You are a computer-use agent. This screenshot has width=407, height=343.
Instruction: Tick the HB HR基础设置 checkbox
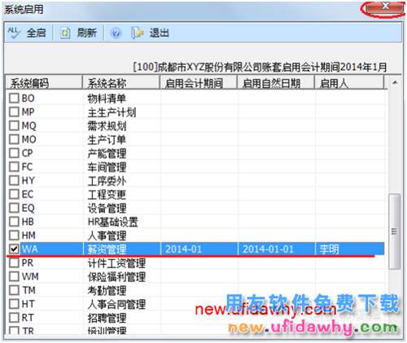pyautogui.click(x=14, y=222)
